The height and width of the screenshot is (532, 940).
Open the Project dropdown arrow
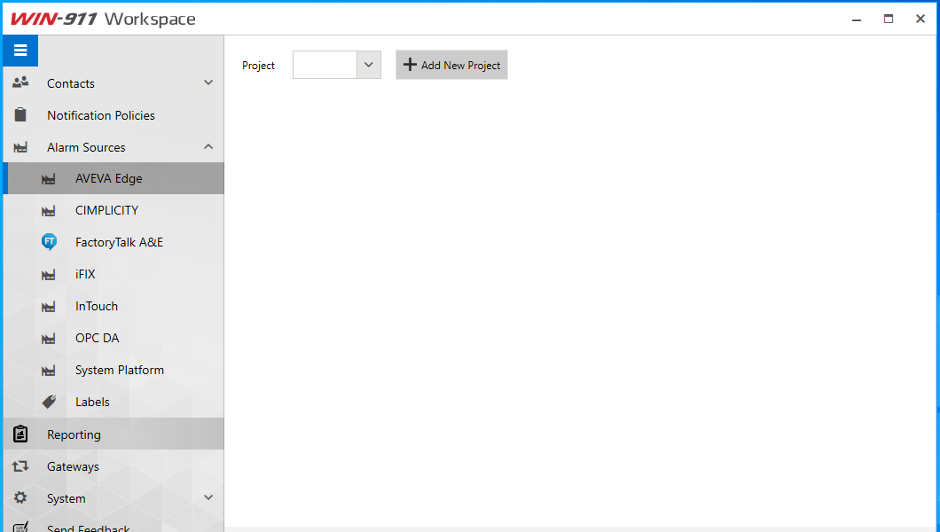[369, 65]
